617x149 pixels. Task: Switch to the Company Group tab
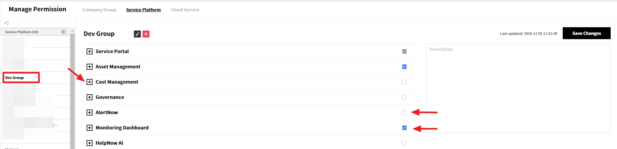pos(99,10)
